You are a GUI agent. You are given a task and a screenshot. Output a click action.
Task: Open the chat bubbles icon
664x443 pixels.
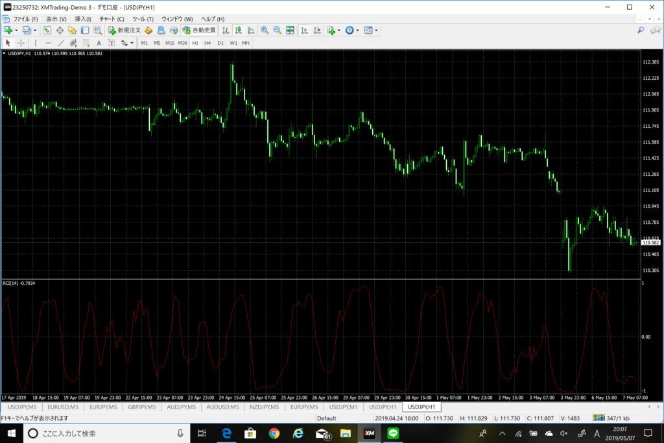(x=655, y=30)
